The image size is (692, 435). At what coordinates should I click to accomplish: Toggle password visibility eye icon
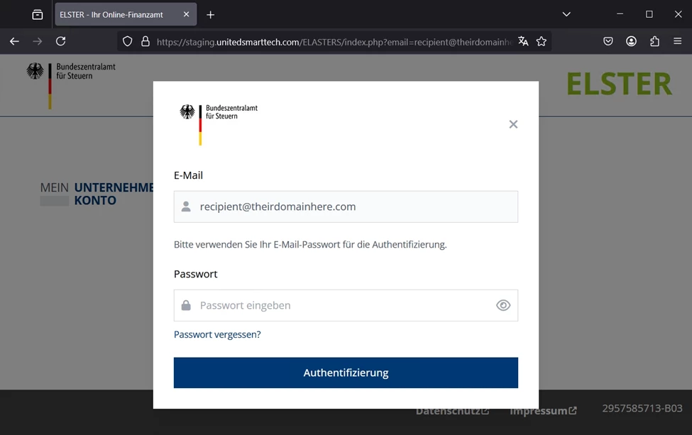pos(503,305)
